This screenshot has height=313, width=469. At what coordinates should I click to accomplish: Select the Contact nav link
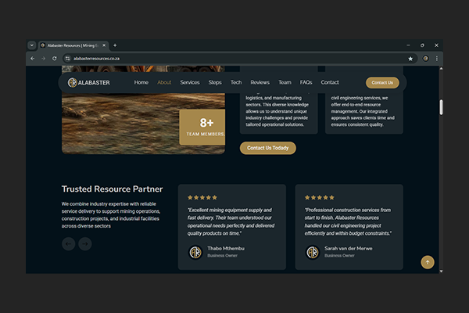(330, 82)
